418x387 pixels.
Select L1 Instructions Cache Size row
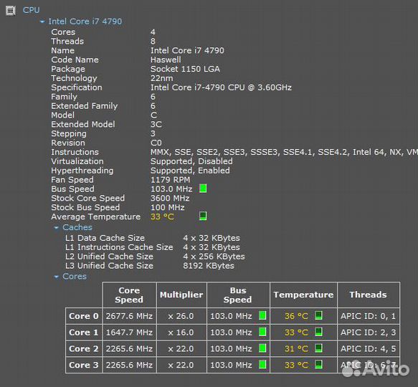153,247
